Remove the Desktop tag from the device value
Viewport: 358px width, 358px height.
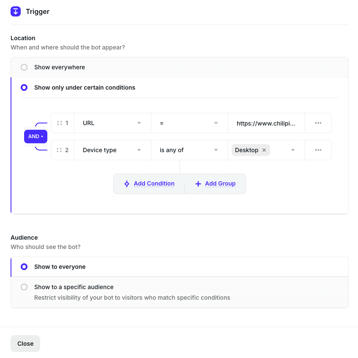[264, 150]
